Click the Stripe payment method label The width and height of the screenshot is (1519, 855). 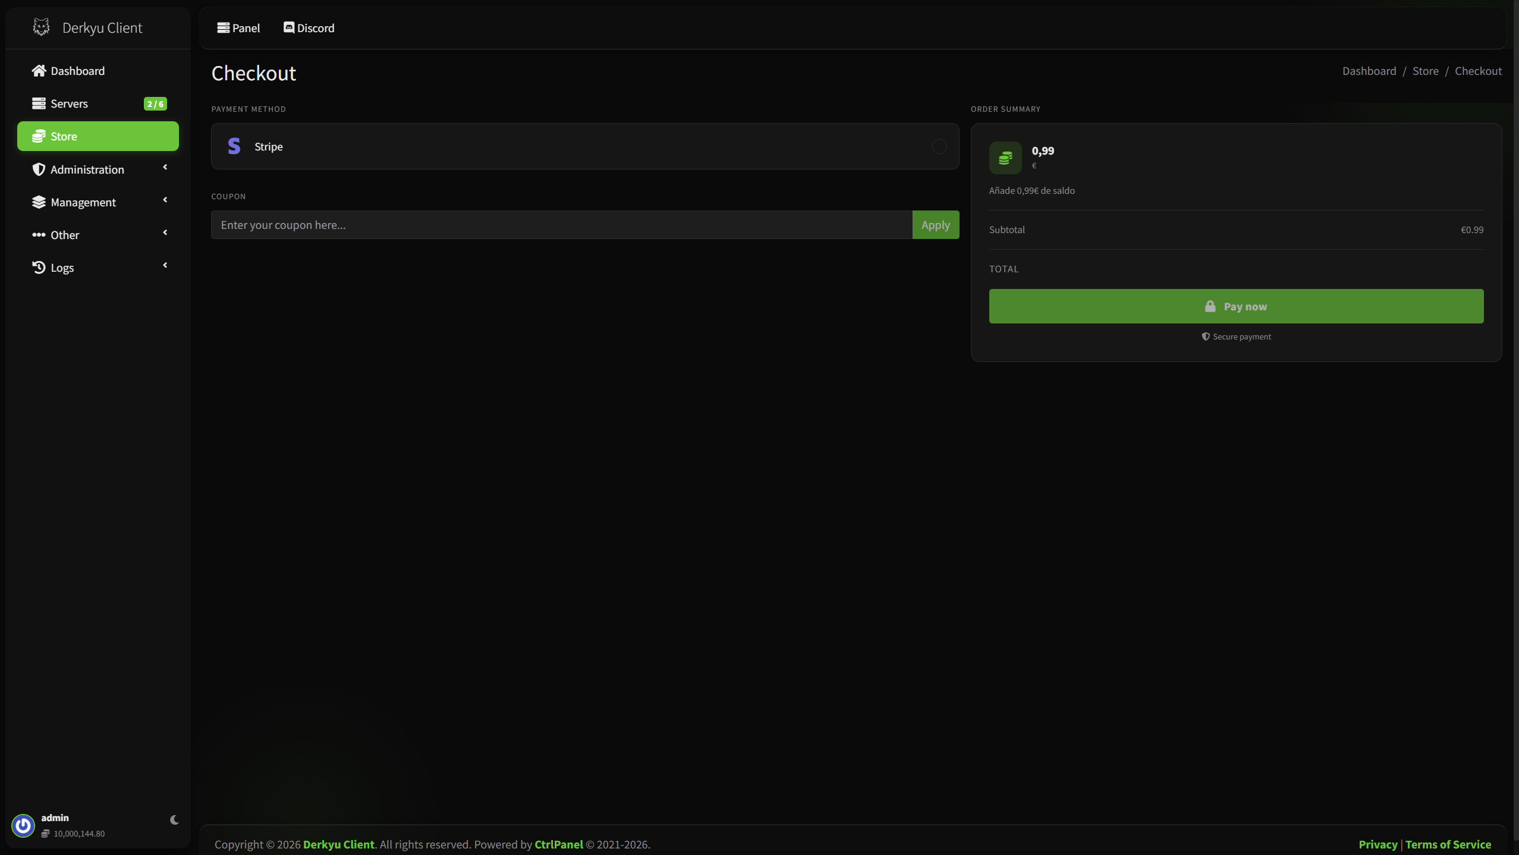pyautogui.click(x=269, y=146)
